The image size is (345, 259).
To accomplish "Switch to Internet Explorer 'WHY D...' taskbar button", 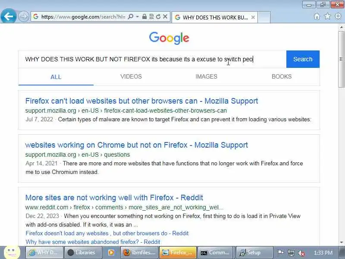I will [x=44, y=253].
